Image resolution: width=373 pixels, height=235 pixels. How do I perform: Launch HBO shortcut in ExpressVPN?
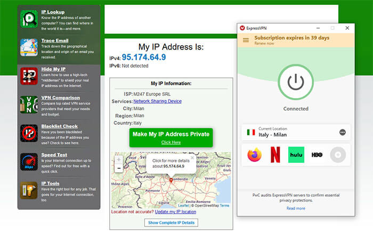click(x=317, y=155)
